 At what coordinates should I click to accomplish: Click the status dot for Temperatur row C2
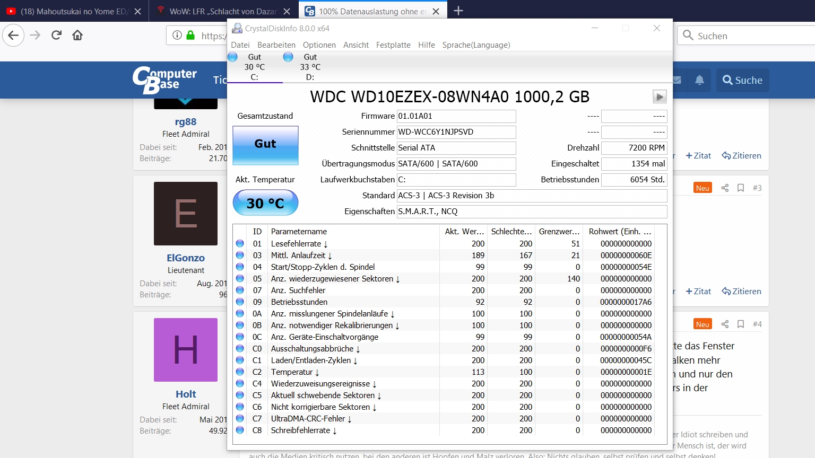240,372
